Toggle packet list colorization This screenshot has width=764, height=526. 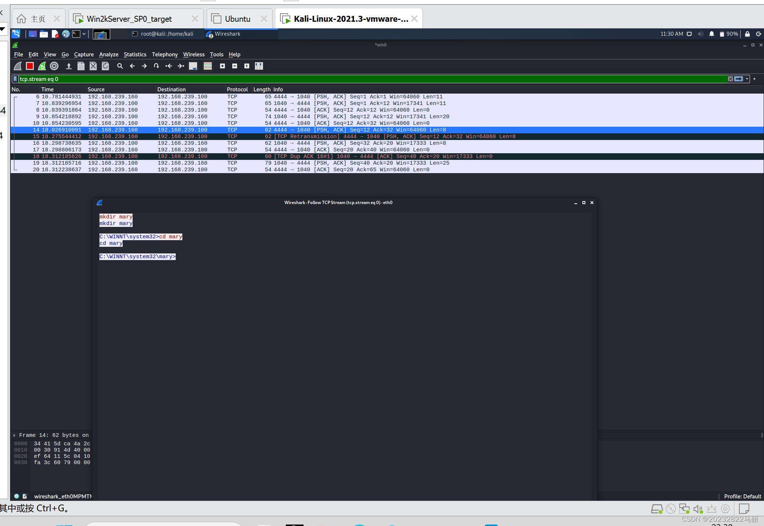(208, 66)
